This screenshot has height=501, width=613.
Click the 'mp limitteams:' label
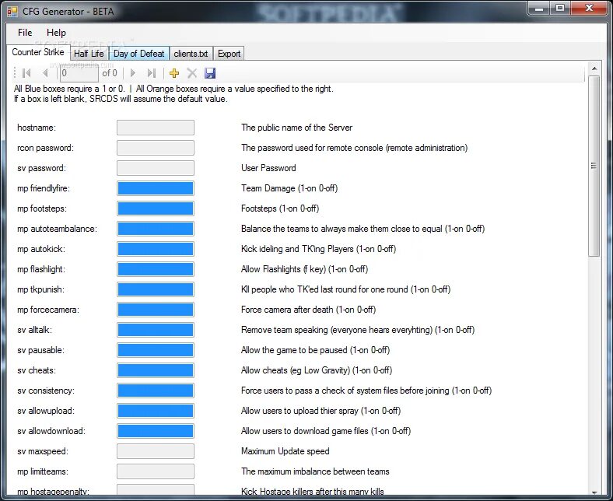click(x=43, y=471)
